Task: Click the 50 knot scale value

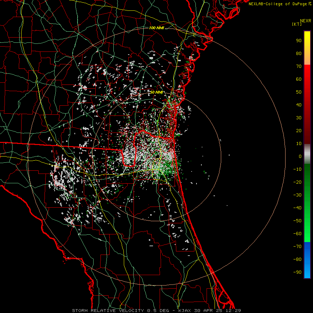Action: point(299,92)
